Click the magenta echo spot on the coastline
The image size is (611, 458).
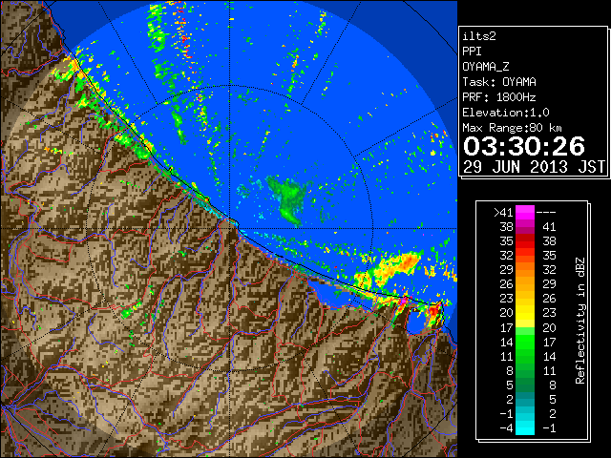[403, 302]
